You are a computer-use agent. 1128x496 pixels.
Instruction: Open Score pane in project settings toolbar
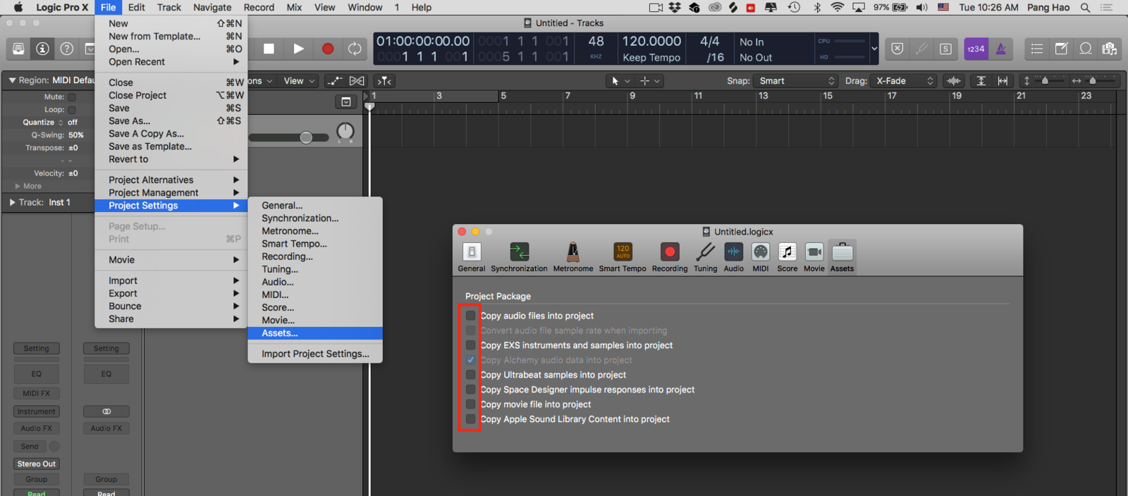pyautogui.click(x=787, y=257)
